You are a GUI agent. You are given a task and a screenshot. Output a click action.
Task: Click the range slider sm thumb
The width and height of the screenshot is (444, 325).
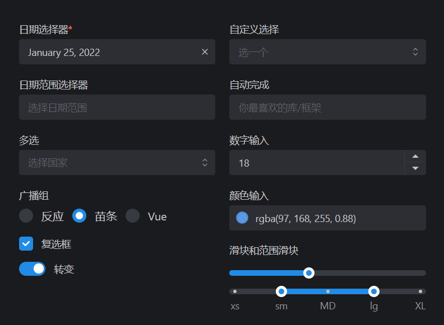coord(281,291)
